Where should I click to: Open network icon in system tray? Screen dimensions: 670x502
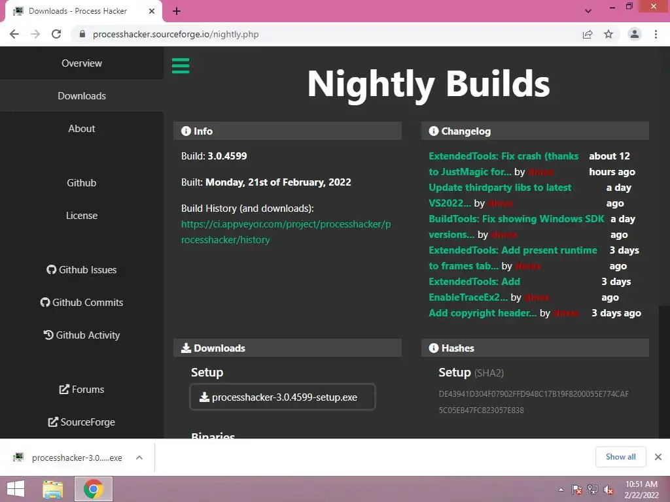pos(593,490)
